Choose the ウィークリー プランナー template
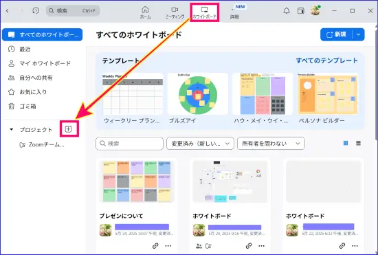This screenshot has width=378, height=255. pyautogui.click(x=133, y=98)
